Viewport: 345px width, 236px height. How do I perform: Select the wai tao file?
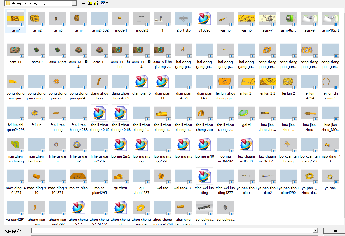tap(163, 179)
